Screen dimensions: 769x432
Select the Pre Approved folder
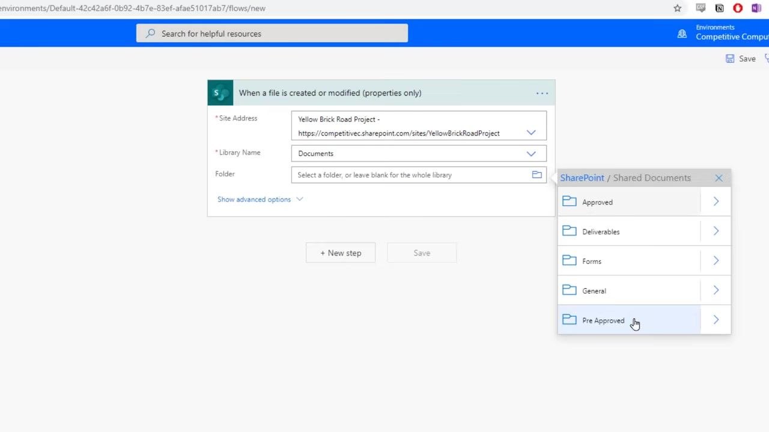(x=629, y=320)
